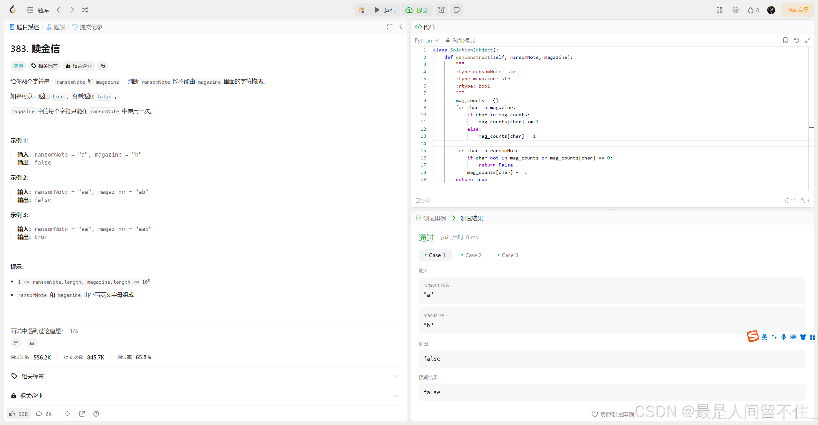
Task: Open settings gear icon in top bar
Action: 735,10
